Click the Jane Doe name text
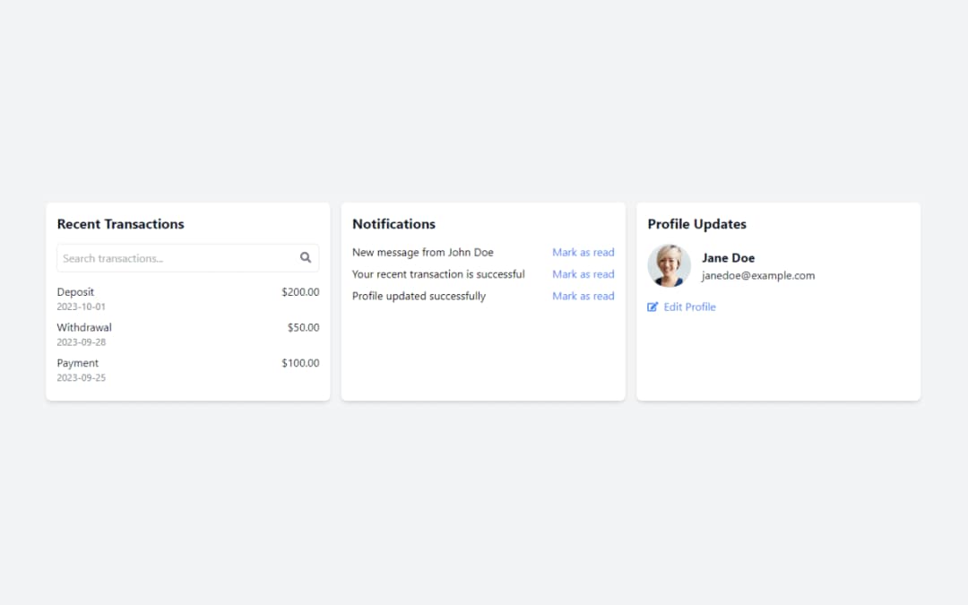 [728, 258]
